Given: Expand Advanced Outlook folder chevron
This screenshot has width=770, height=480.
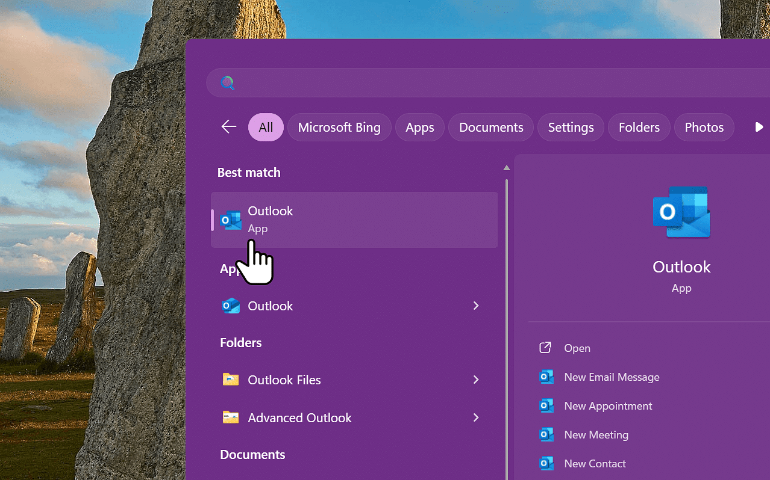Looking at the screenshot, I should [x=475, y=417].
